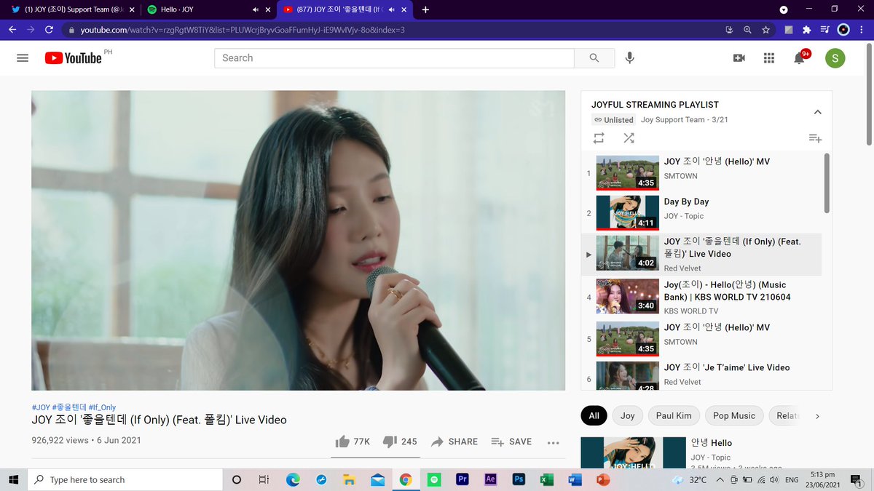
Task: Click the YouTube search input field
Action: pyautogui.click(x=394, y=58)
